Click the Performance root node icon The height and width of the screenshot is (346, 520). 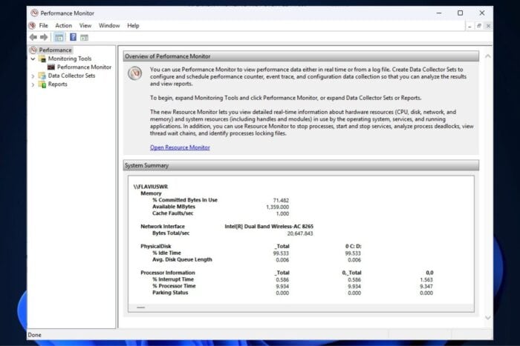[33, 50]
